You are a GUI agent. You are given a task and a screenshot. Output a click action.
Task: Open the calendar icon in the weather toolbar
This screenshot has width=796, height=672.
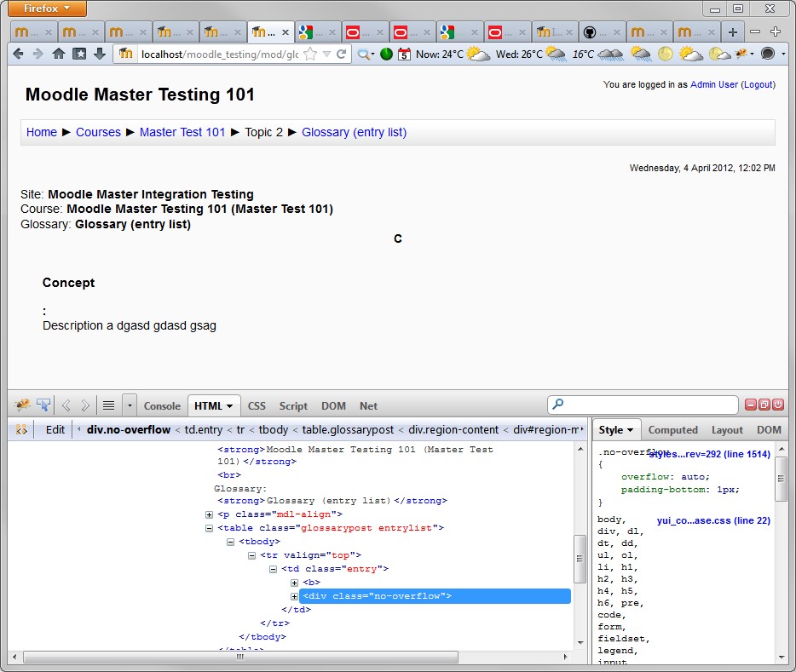pyautogui.click(x=404, y=54)
